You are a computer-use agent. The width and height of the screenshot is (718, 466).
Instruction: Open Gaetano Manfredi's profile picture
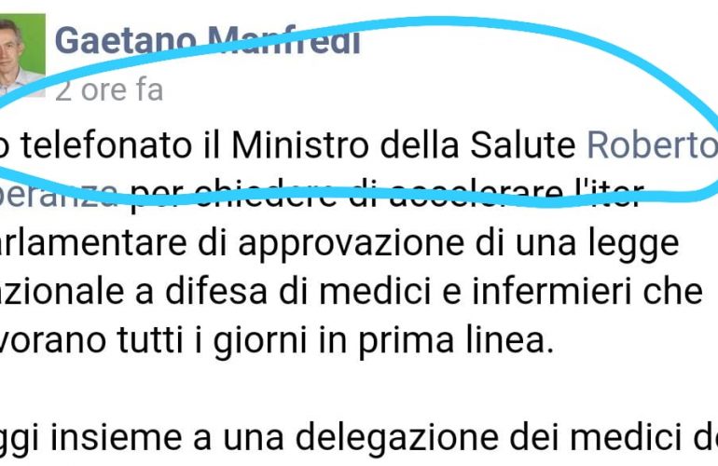(x=21, y=55)
